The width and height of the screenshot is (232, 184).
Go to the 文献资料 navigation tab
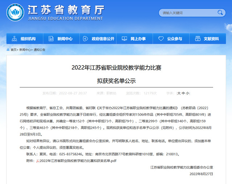[x=211, y=39]
